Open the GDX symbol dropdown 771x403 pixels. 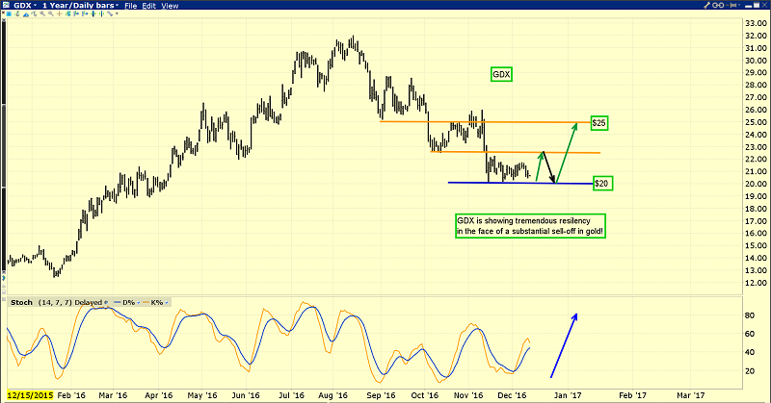[25, 6]
